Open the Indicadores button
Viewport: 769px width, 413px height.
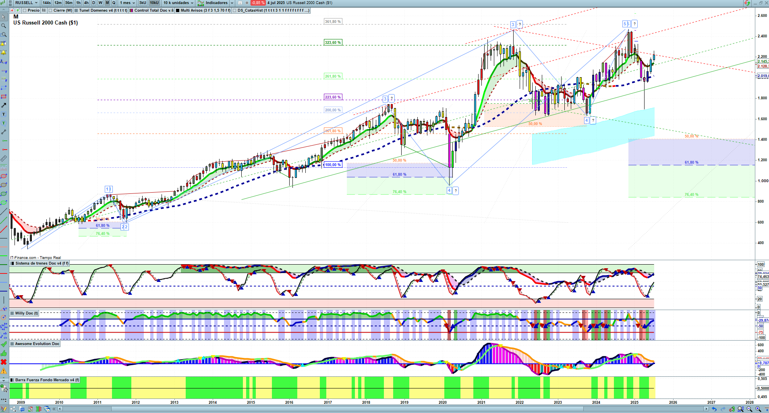pyautogui.click(x=213, y=3)
